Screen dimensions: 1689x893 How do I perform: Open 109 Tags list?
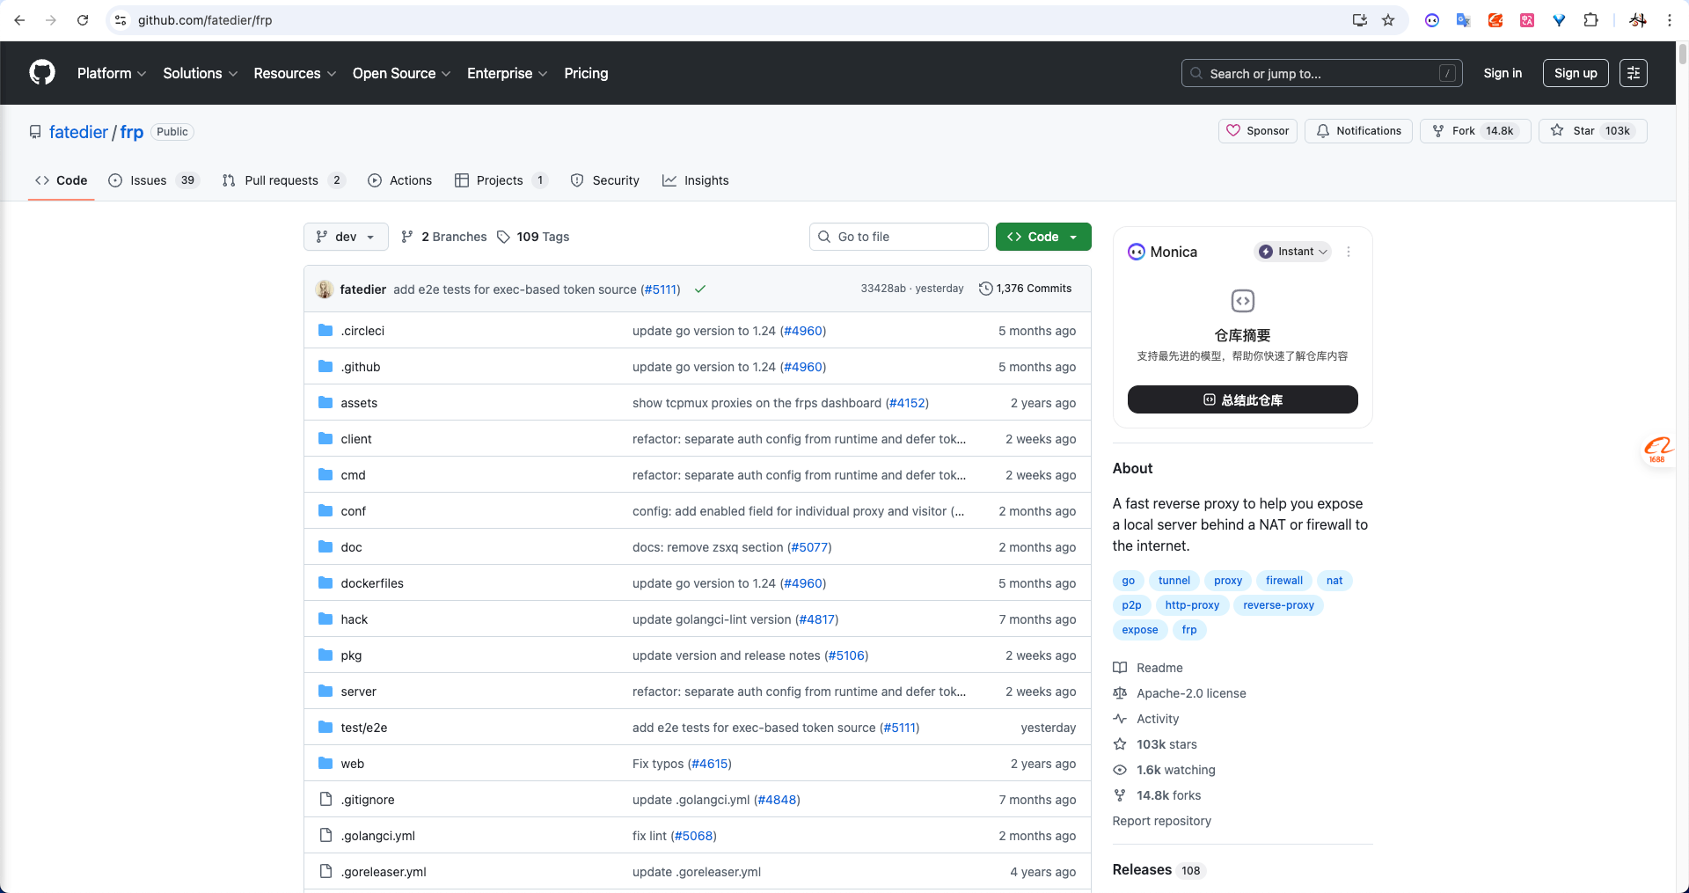tap(533, 237)
